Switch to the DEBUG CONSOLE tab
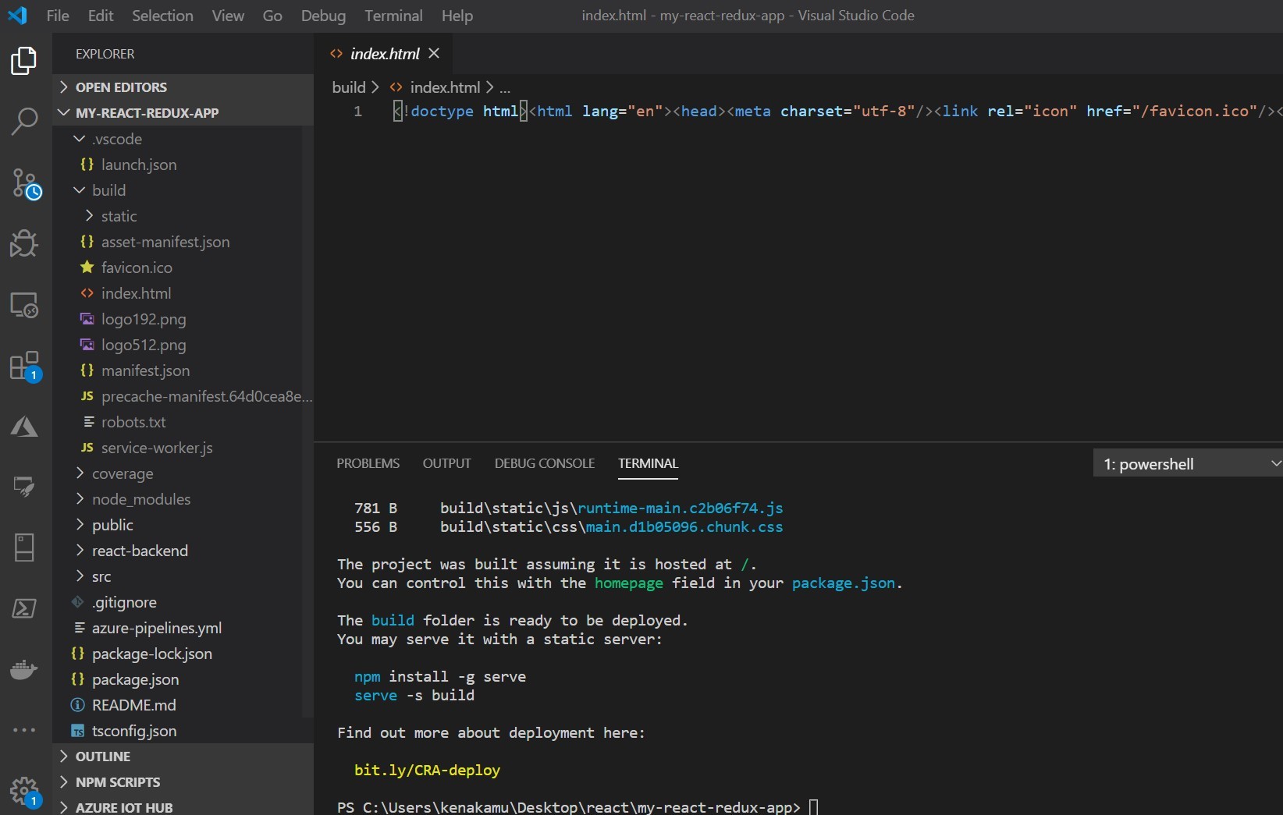 pos(544,463)
